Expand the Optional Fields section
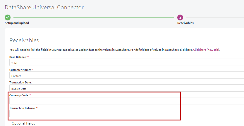Image resolution: width=244 pixels, height=126 pixels. click(23, 123)
